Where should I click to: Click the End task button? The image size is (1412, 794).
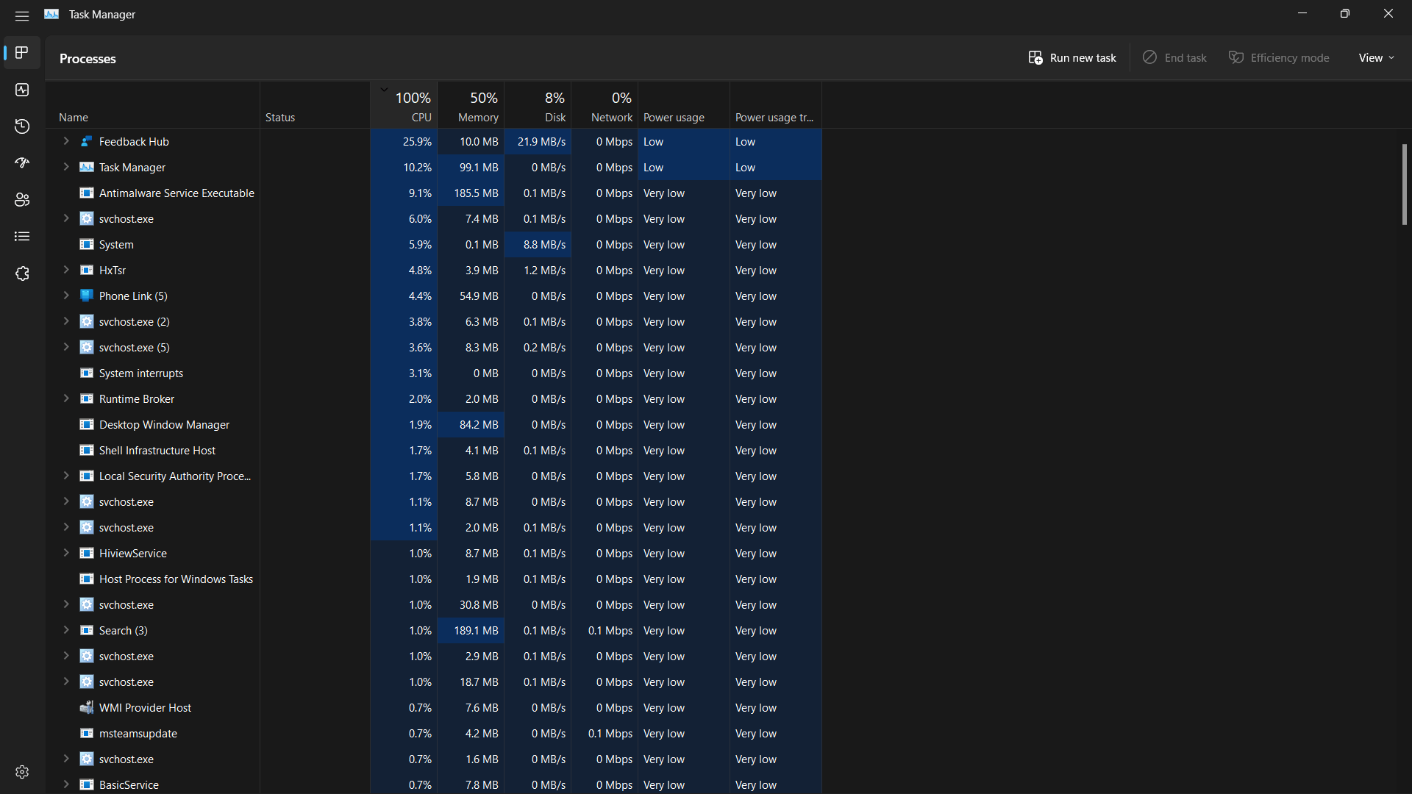coord(1174,57)
